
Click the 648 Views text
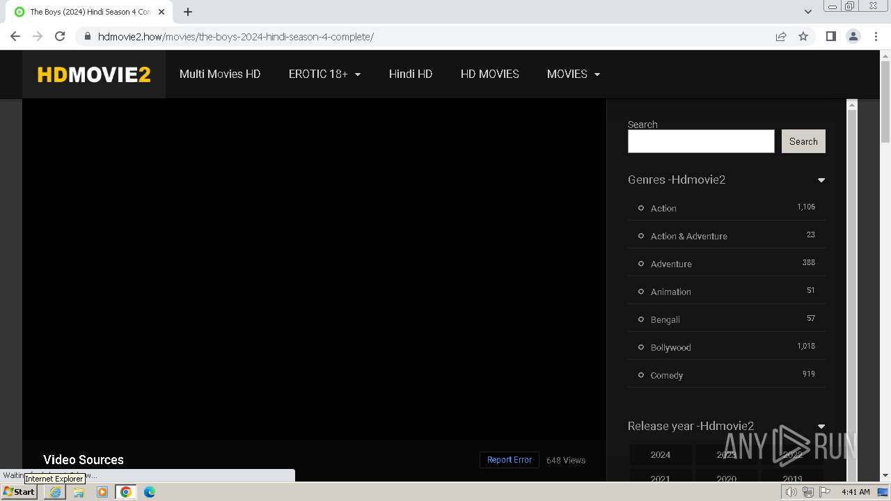point(566,461)
